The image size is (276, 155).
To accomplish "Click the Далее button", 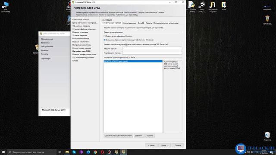I will (x=164, y=146).
